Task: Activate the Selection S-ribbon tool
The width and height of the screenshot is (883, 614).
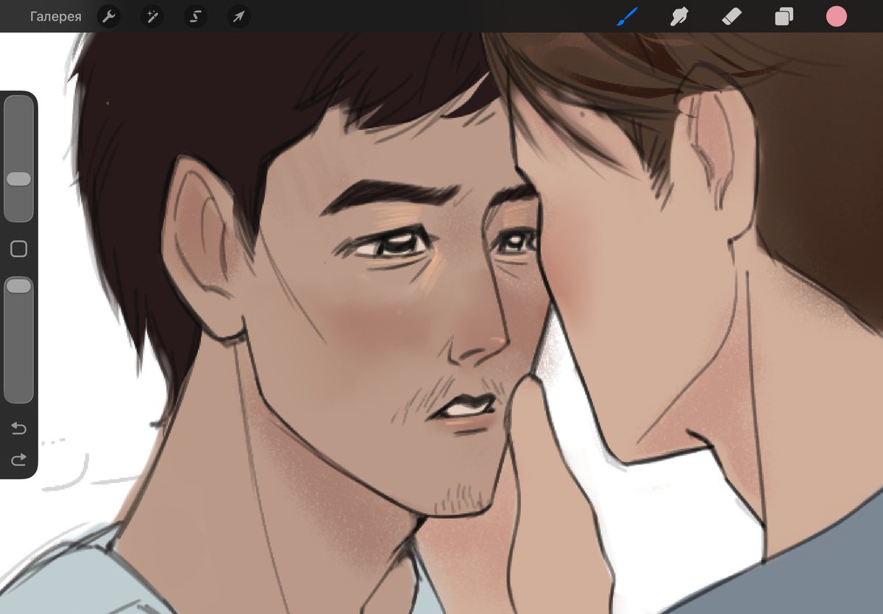Action: pos(195,16)
